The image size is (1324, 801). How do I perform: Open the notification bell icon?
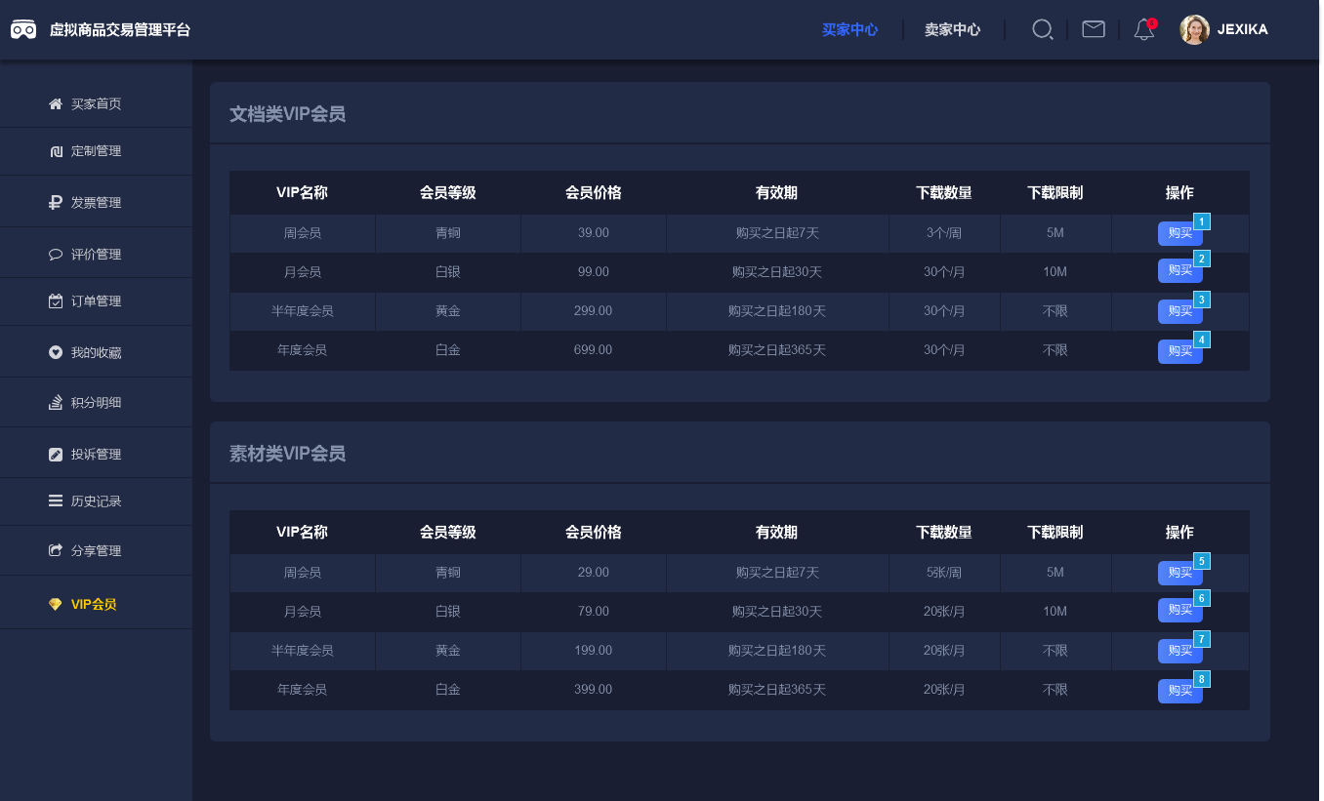(1143, 30)
